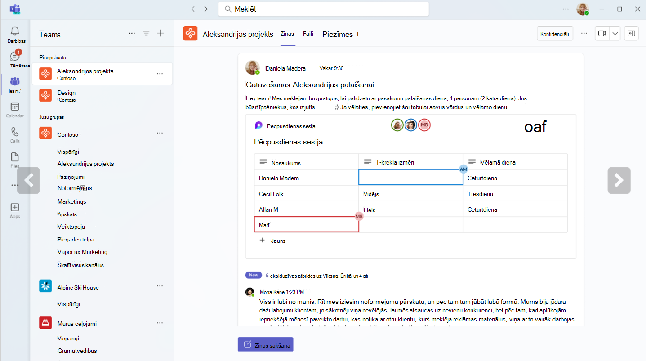
Task: Open the Activity bell icon
Action: [x=15, y=31]
